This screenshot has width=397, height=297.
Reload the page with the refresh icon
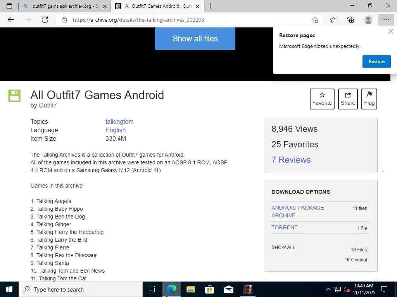pos(45,20)
